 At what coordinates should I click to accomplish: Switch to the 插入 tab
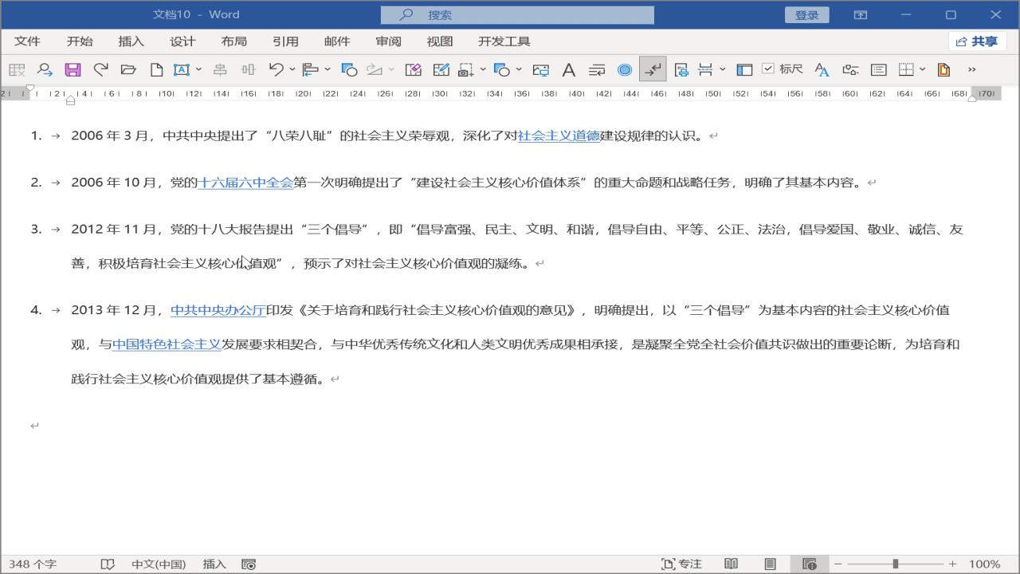click(x=131, y=41)
